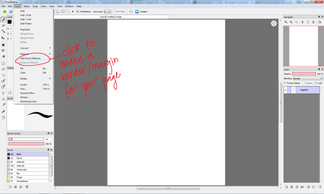The width and height of the screenshot is (324, 194).
Task: Click zoom out magnifier in Navigator
Action: point(291,22)
